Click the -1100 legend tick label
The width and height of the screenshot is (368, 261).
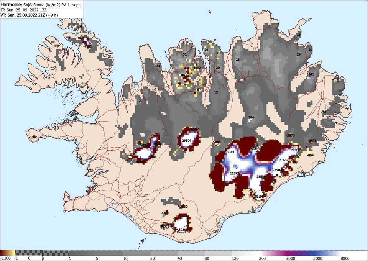click(x=5, y=258)
